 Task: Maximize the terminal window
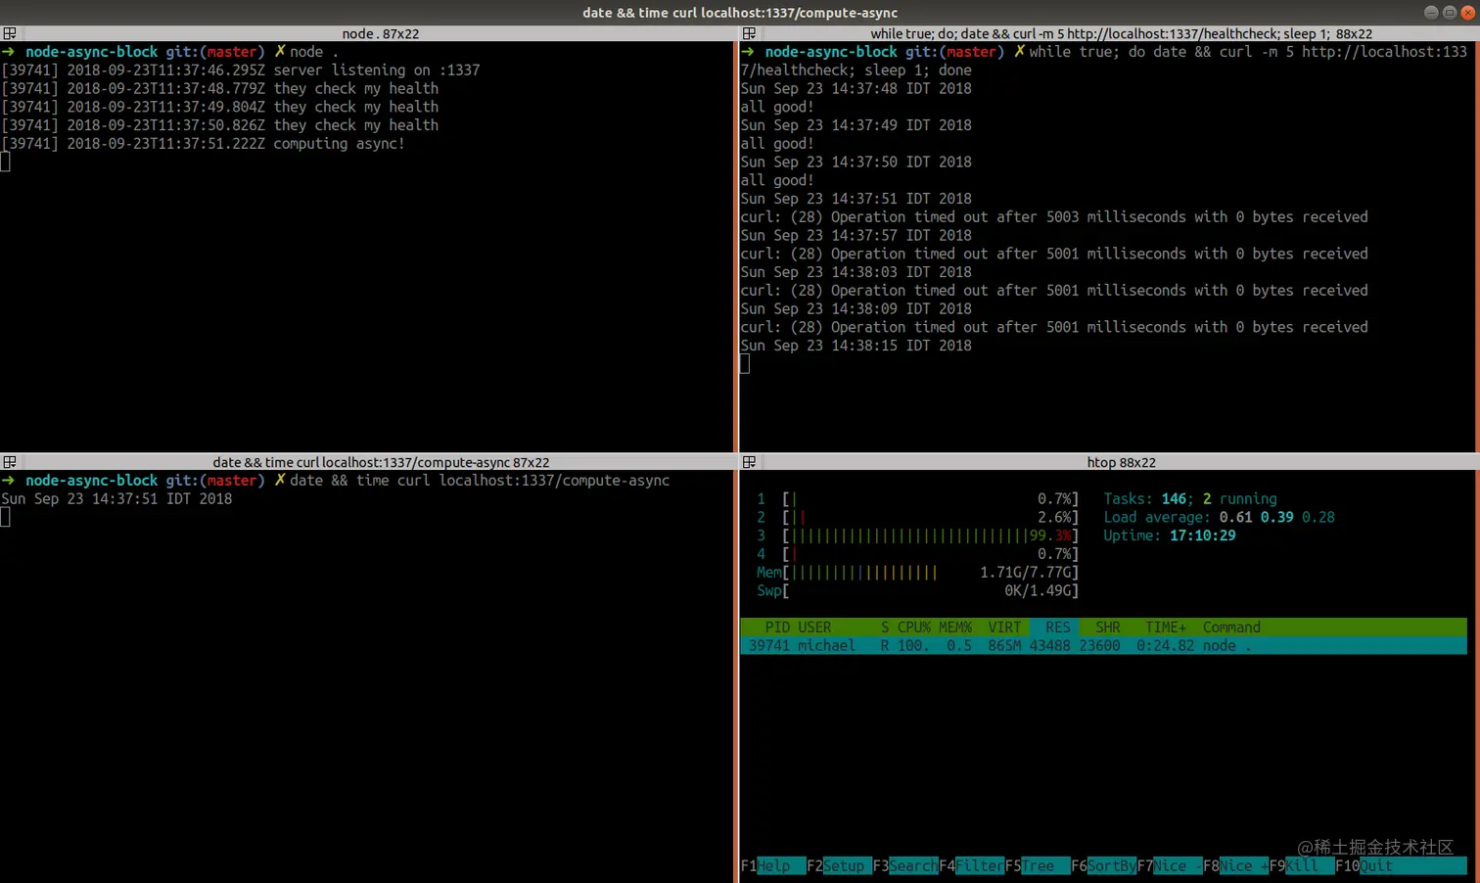(x=1449, y=13)
